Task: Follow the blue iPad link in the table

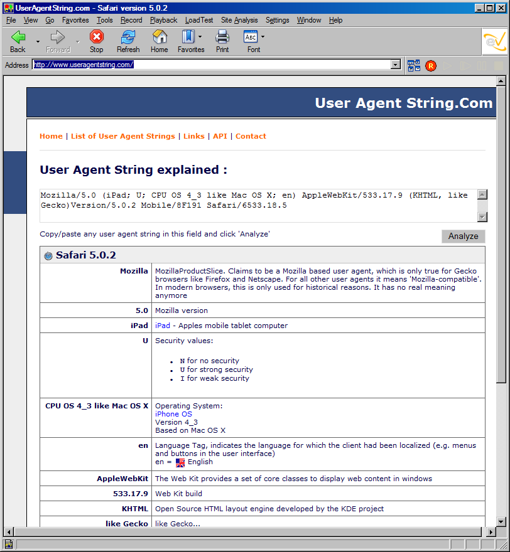Action: point(163,326)
